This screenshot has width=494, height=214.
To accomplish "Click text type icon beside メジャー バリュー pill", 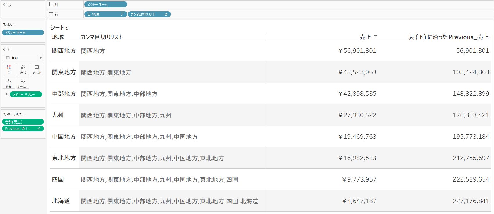I will tap(6, 94).
